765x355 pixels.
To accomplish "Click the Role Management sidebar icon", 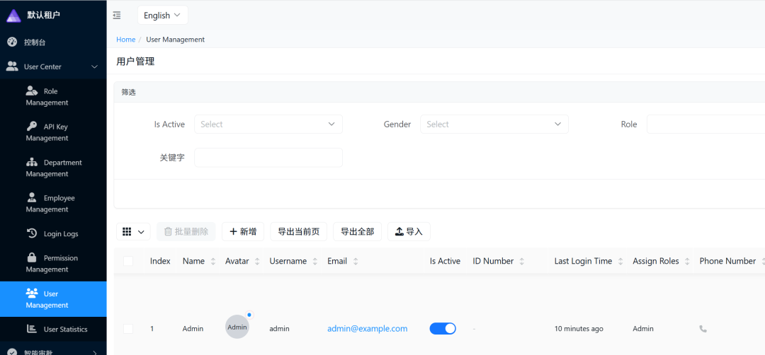I will [x=32, y=91].
